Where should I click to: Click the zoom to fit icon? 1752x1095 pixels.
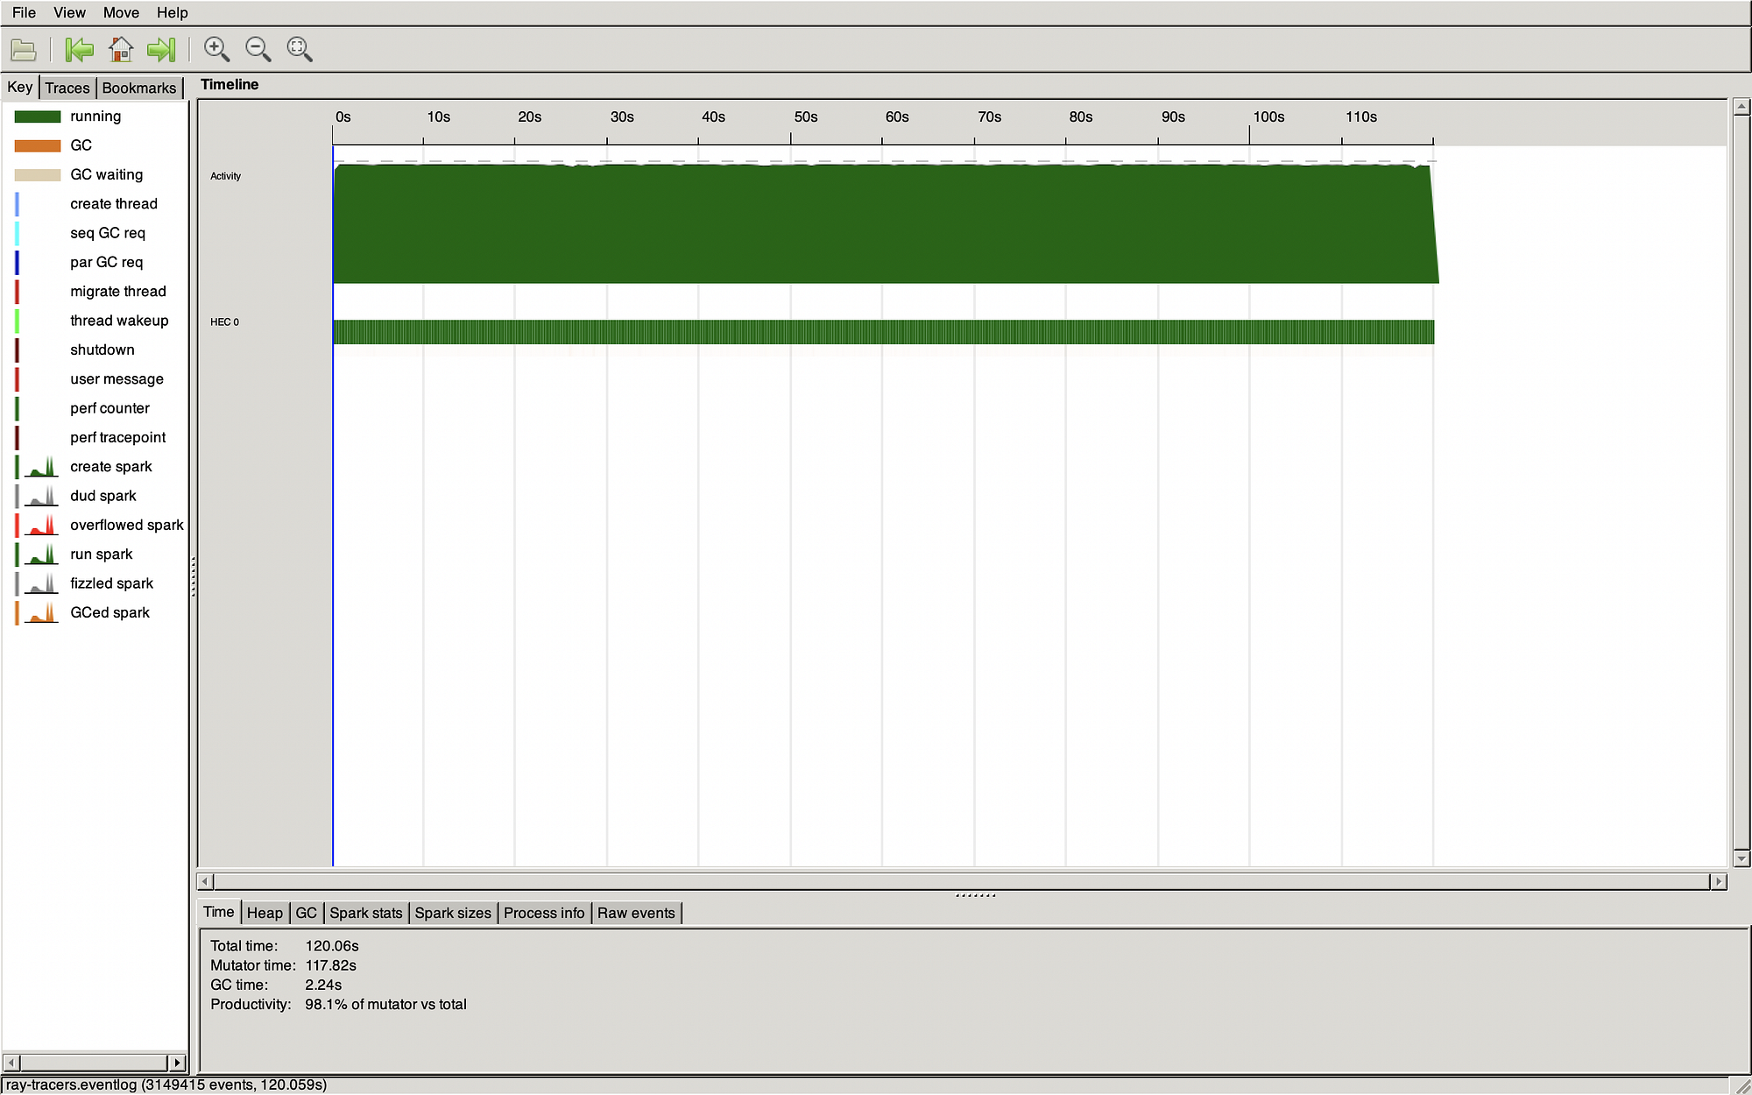click(300, 50)
